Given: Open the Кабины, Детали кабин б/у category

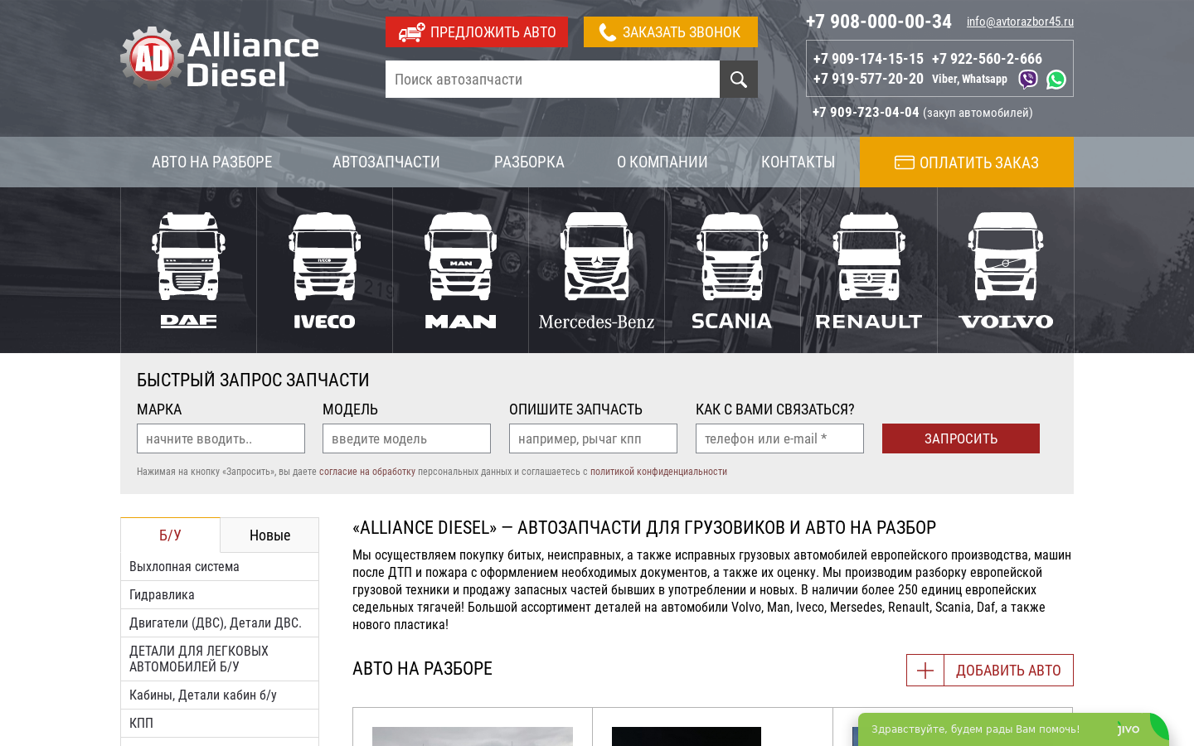Looking at the screenshot, I should (220, 695).
